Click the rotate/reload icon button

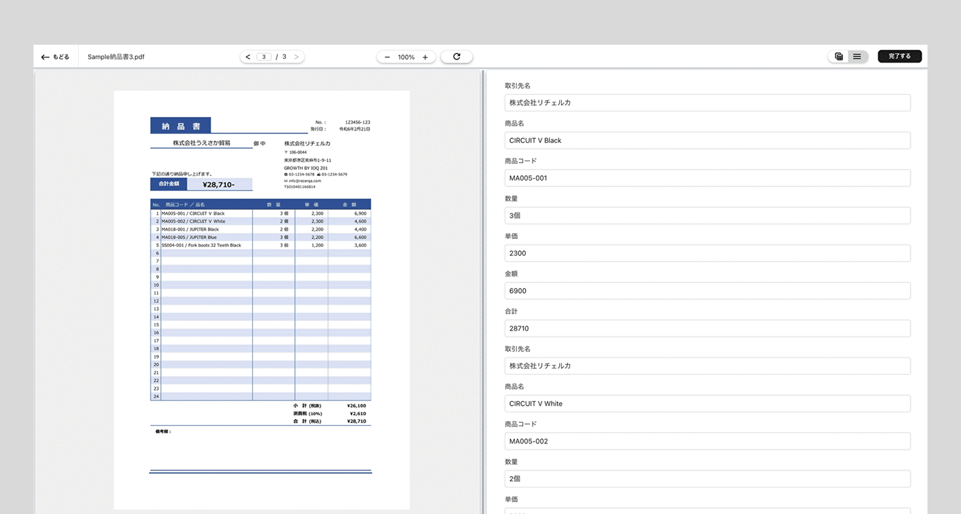coord(456,56)
